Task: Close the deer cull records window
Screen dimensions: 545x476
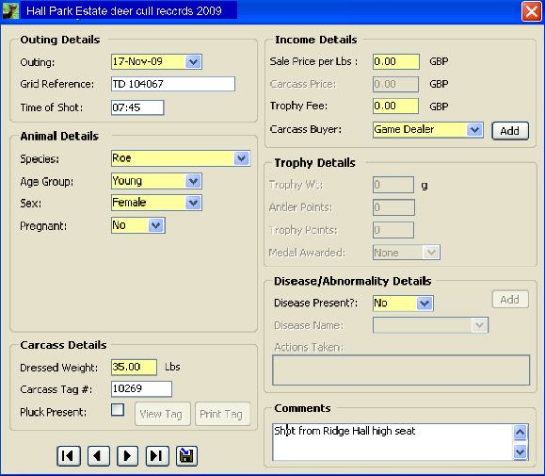Action: point(532,11)
